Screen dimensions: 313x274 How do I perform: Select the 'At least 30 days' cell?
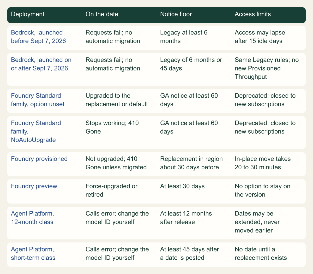pos(182,186)
